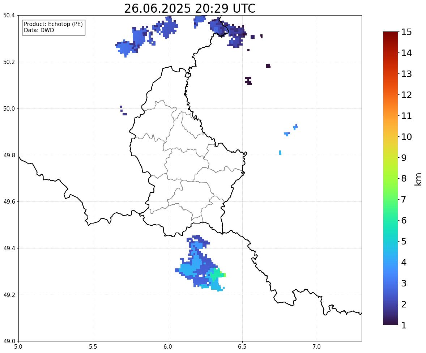Viewport: 426px width, 353px height.
Task: Click the green echotop peak south of Luxembourg
Action: pos(218,275)
